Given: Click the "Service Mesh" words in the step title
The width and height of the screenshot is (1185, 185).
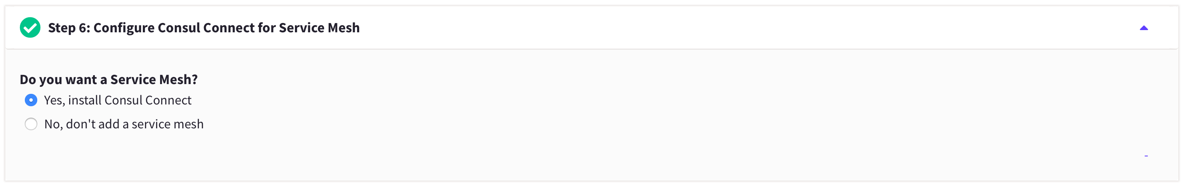Looking at the screenshot, I should (x=319, y=27).
